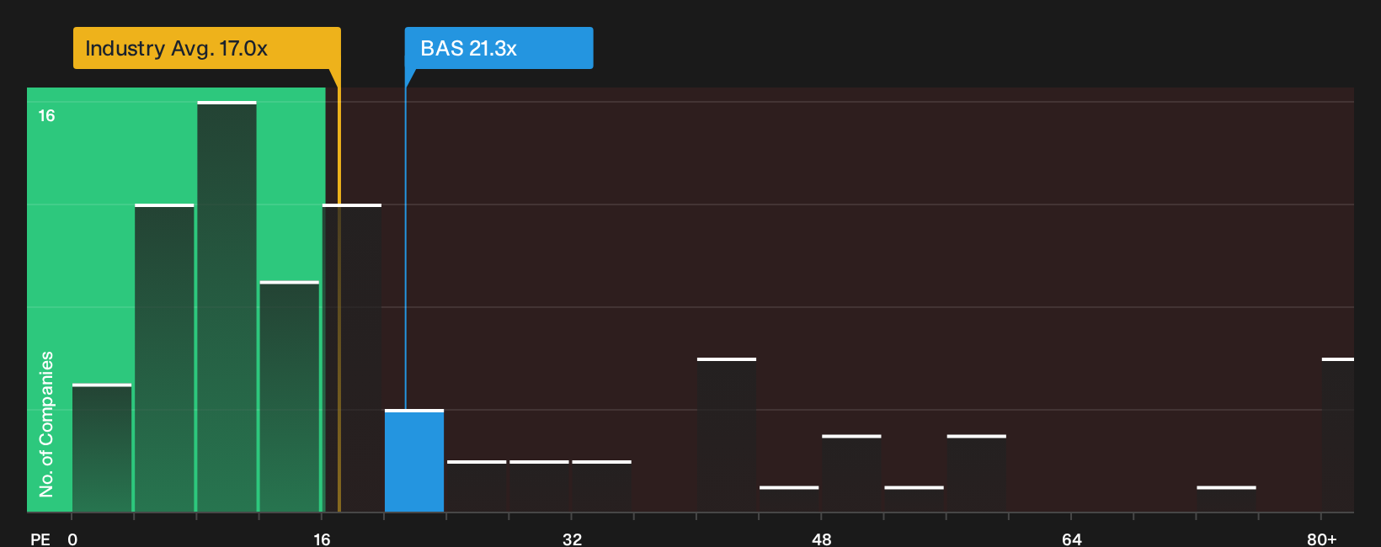Screen dimensions: 1381x547
Task: Click the bar just right of the industry average line
Action: click(352, 358)
